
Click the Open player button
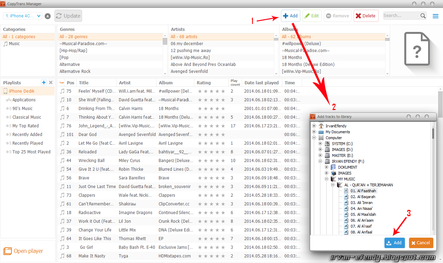click(x=24, y=251)
